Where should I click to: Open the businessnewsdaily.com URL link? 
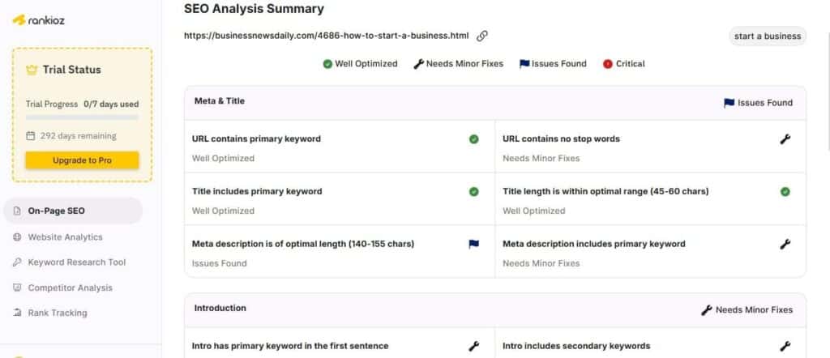[x=326, y=36]
